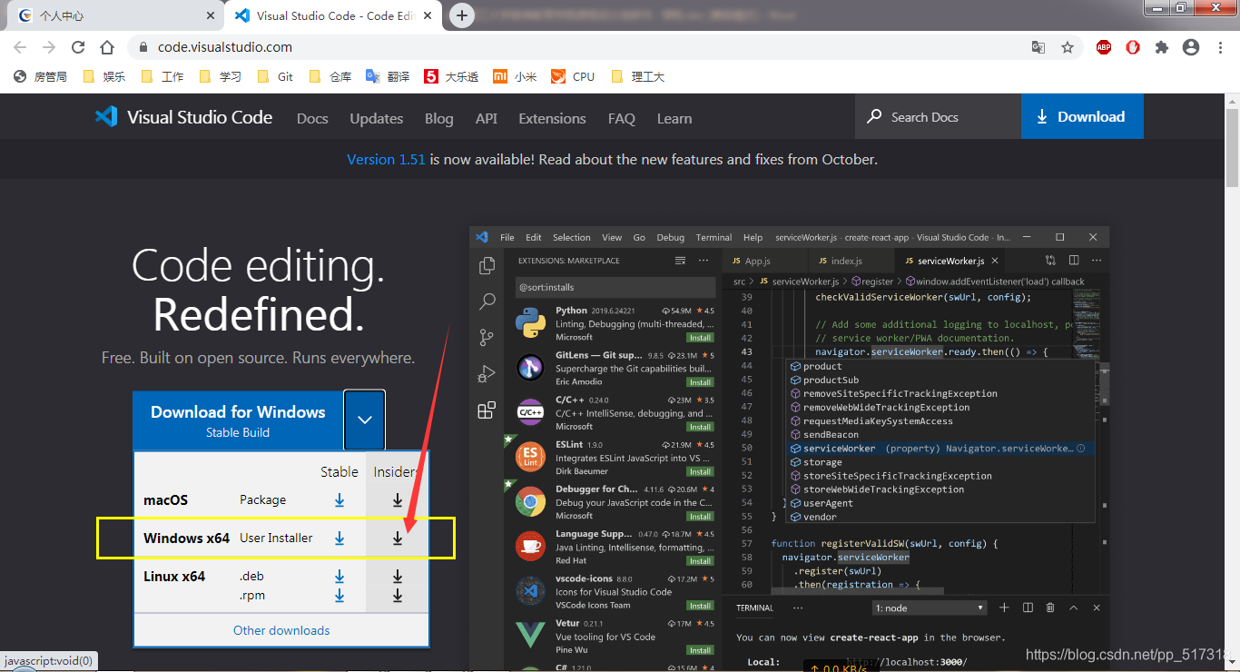Click the page vertical scrollbar thumb
The height and width of the screenshot is (672, 1240).
click(x=1232, y=150)
